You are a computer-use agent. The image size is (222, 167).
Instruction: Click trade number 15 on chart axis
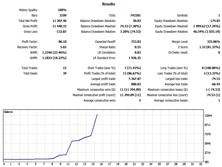point(93,164)
